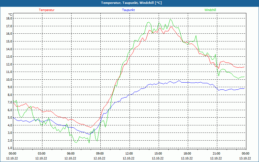The width and height of the screenshot is (259, 162).
Task: Click the °C unit label on y-axis
Action: [x=10, y=14]
